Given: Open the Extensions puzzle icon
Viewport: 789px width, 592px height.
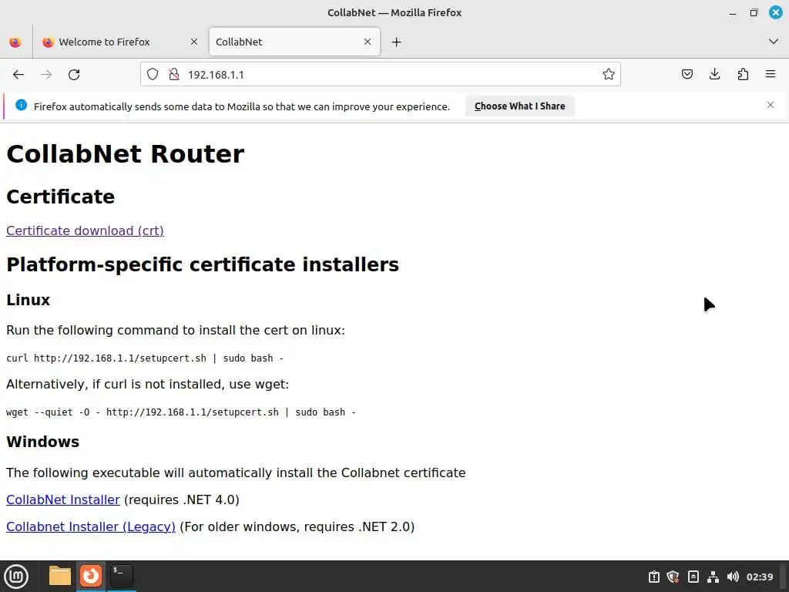Looking at the screenshot, I should [743, 75].
